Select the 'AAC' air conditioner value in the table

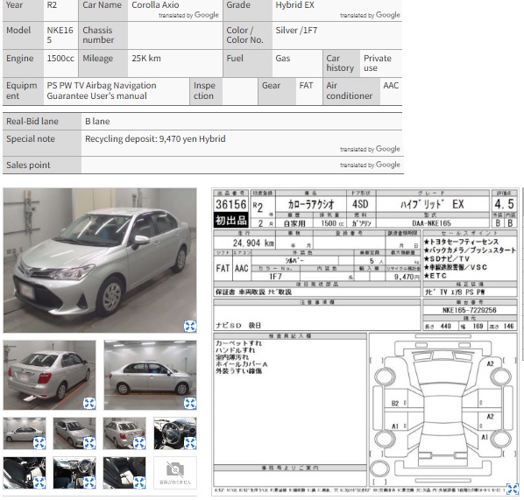pyautogui.click(x=391, y=86)
